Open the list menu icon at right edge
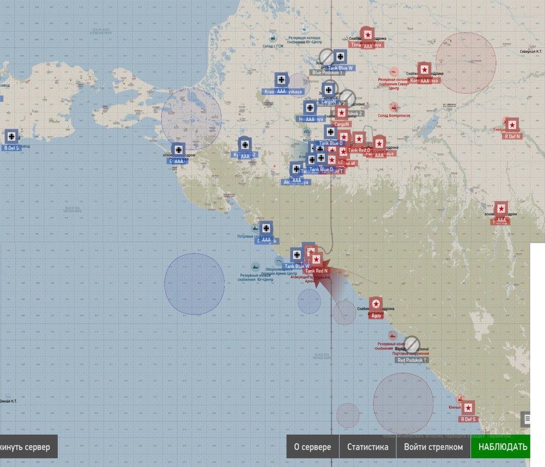Viewport: 545px width, 467px height. [x=528, y=419]
